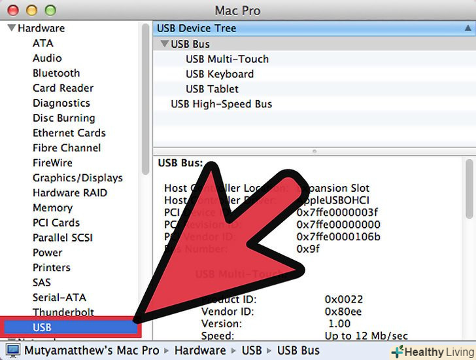476x360 pixels.
Task: Collapse the USB Bus tree triangle
Action: pos(165,44)
